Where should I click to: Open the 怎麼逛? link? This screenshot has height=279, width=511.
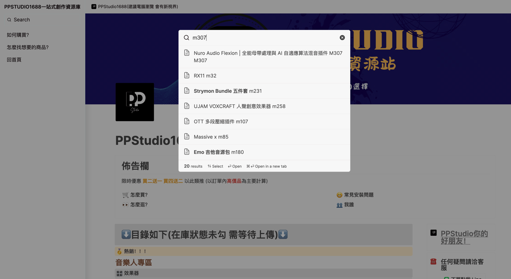[x=139, y=204]
